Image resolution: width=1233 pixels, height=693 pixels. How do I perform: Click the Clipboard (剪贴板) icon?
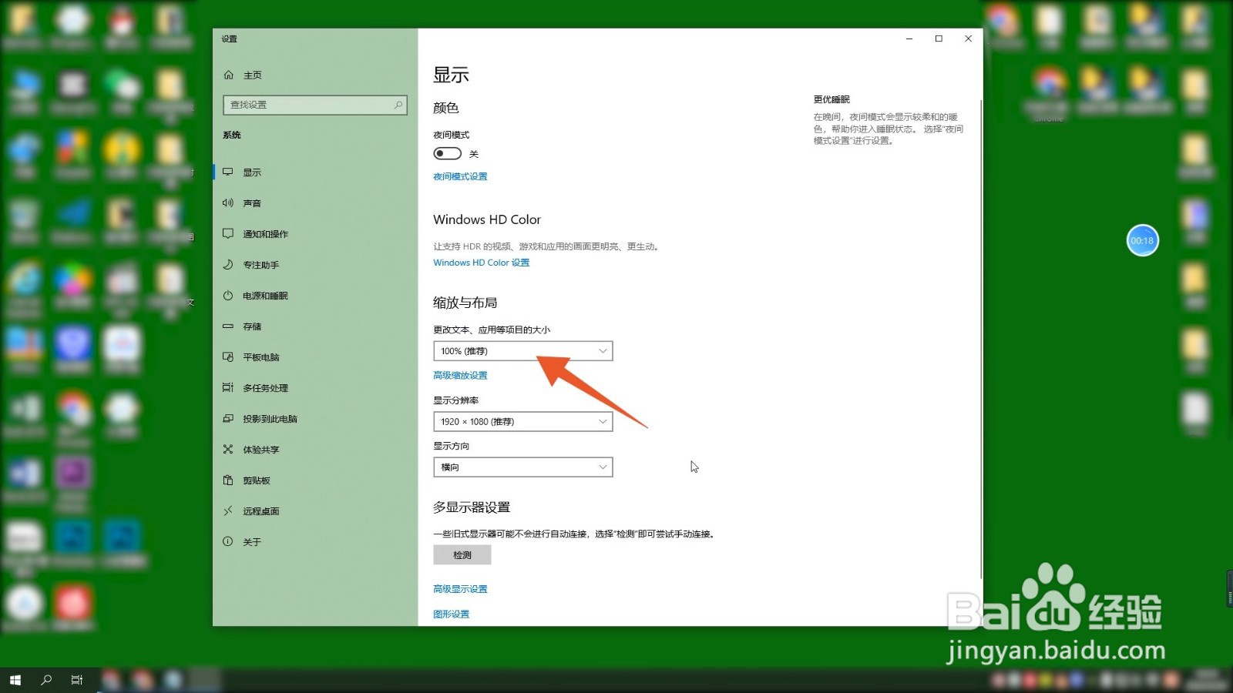228,480
